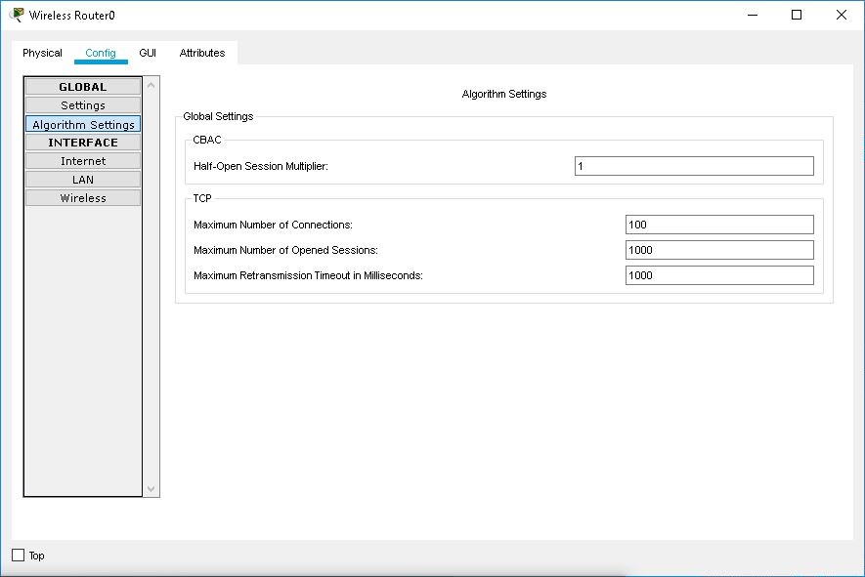865x577 pixels.
Task: Click the INTERFACE section header
Action: click(x=82, y=142)
